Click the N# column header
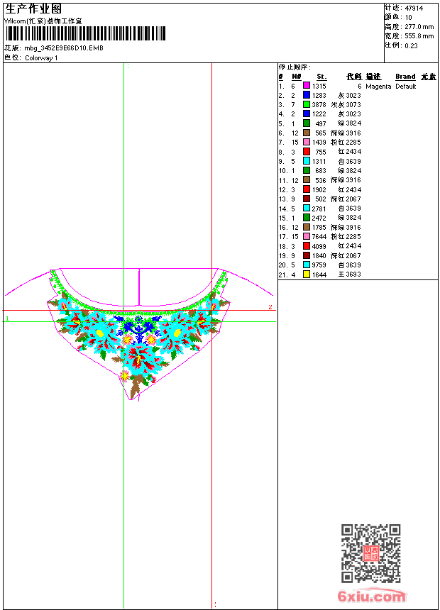440x610 pixels. tap(297, 77)
